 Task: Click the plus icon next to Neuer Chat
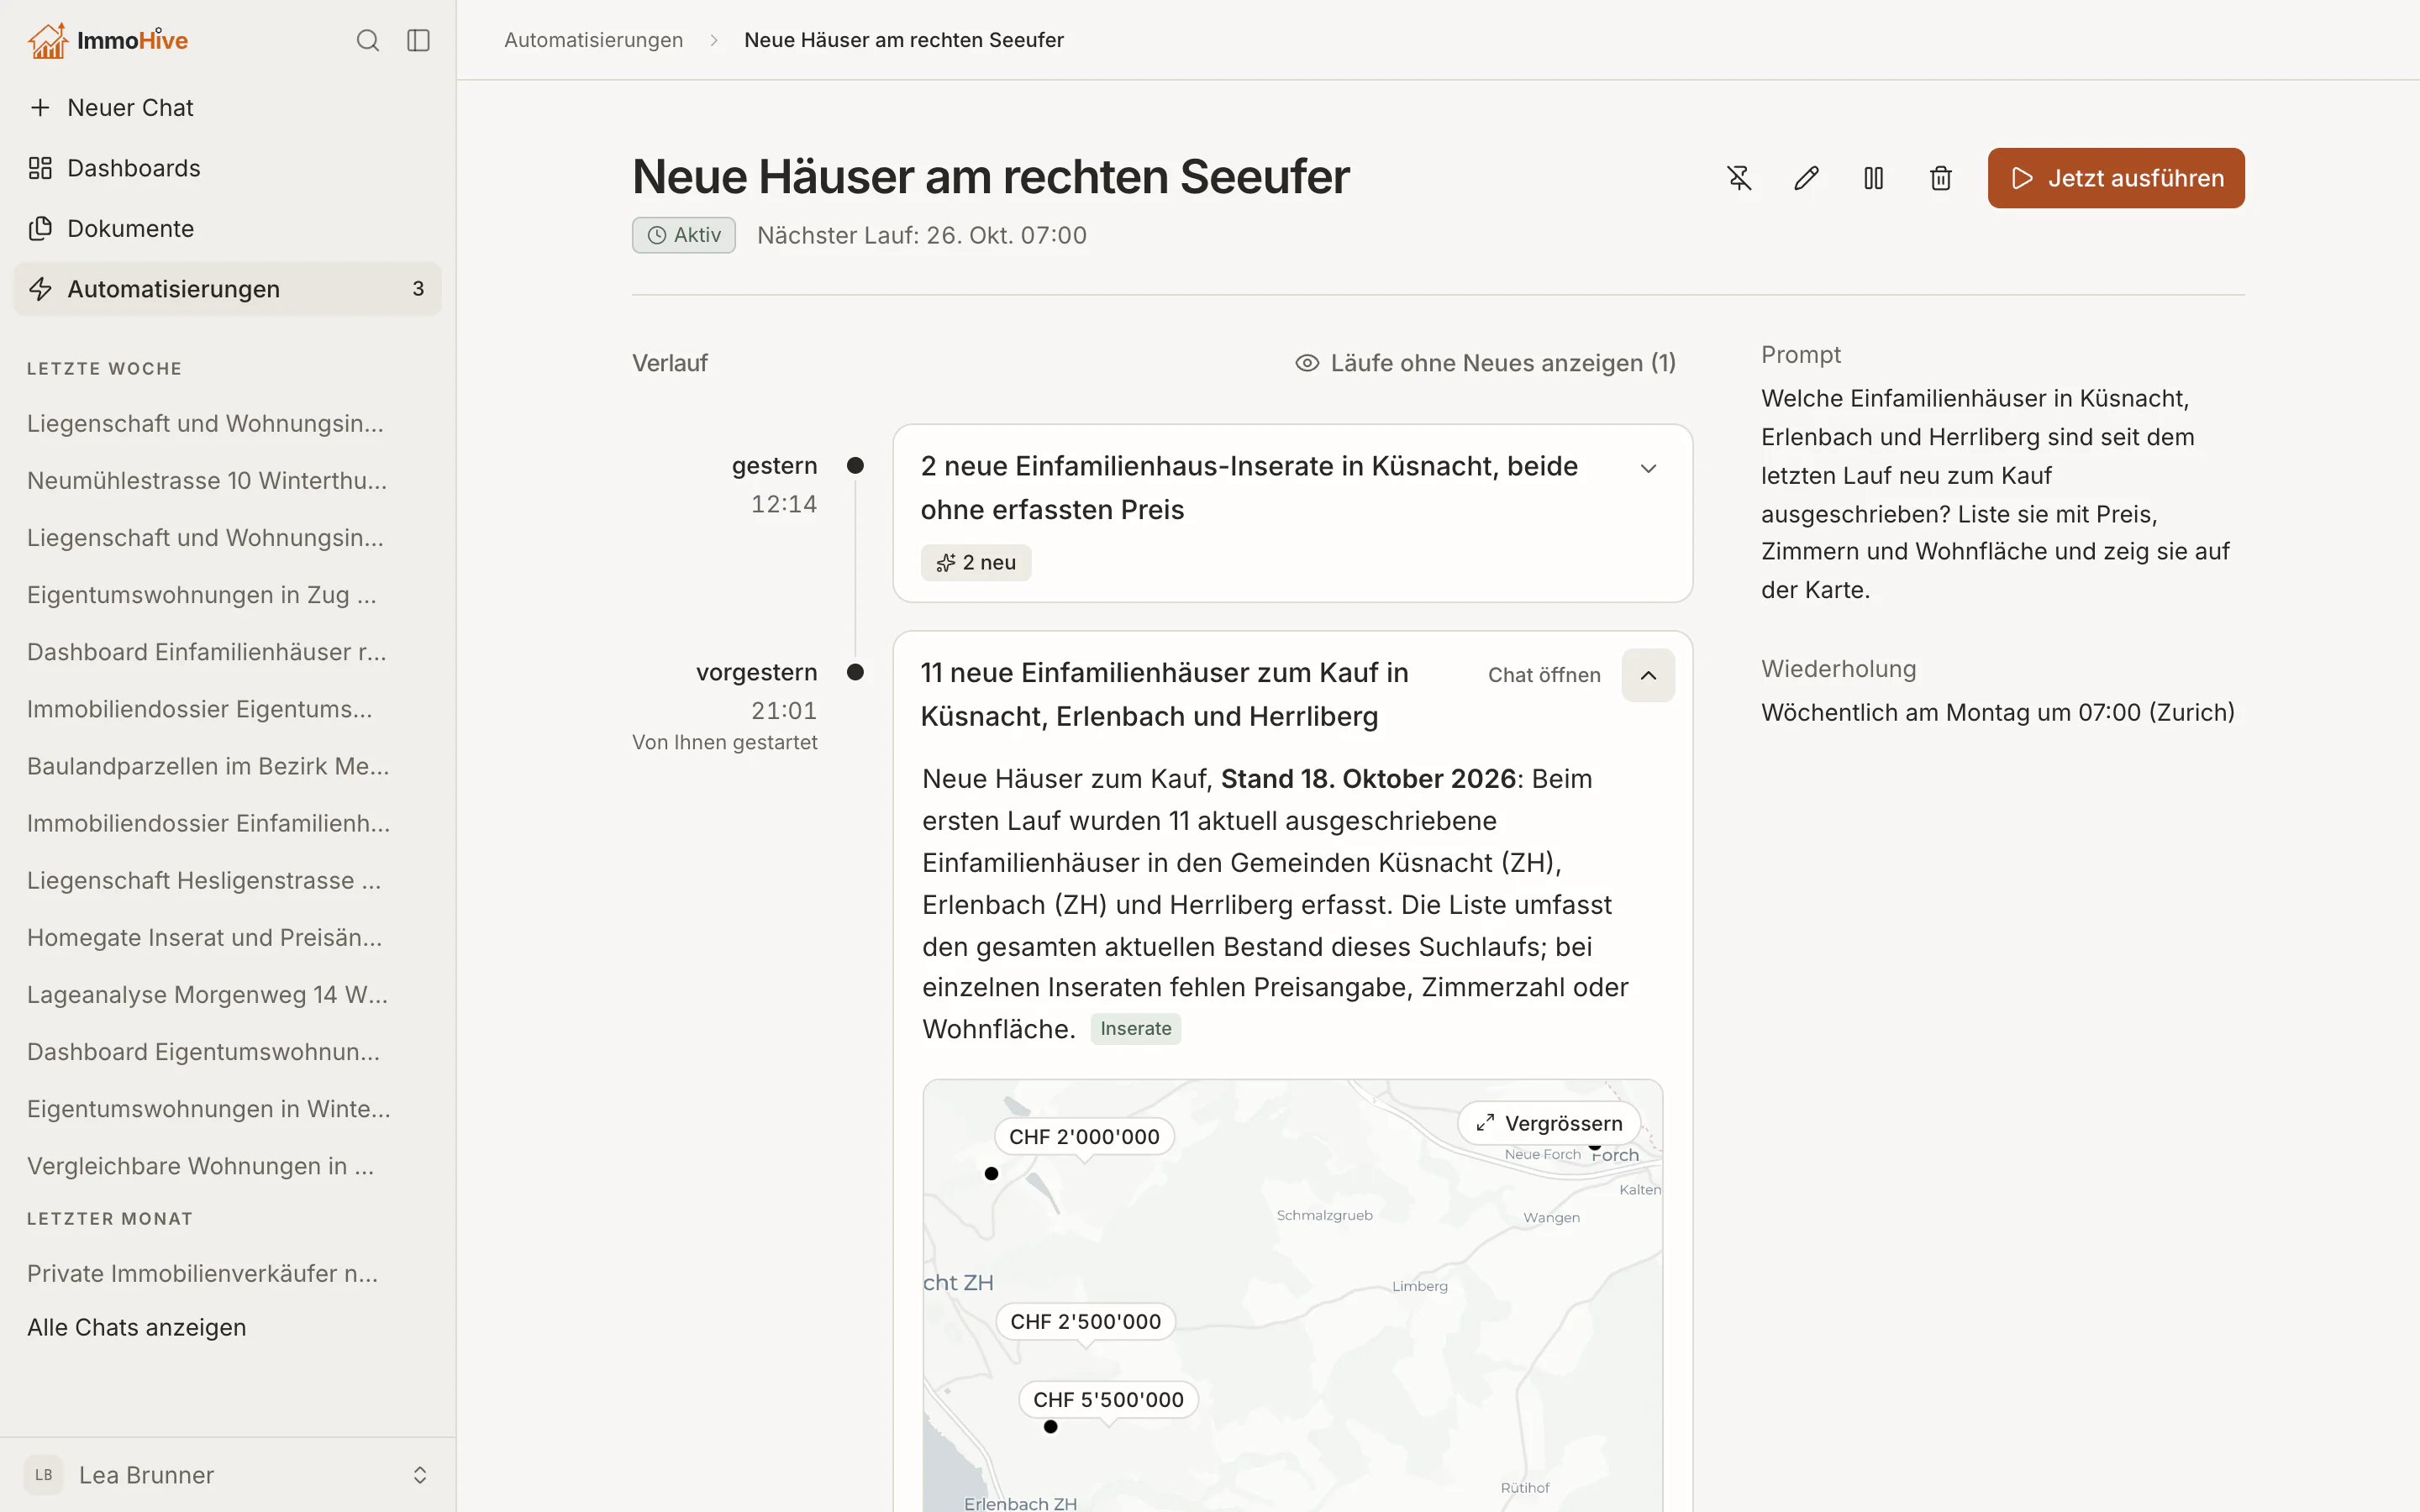tap(40, 107)
